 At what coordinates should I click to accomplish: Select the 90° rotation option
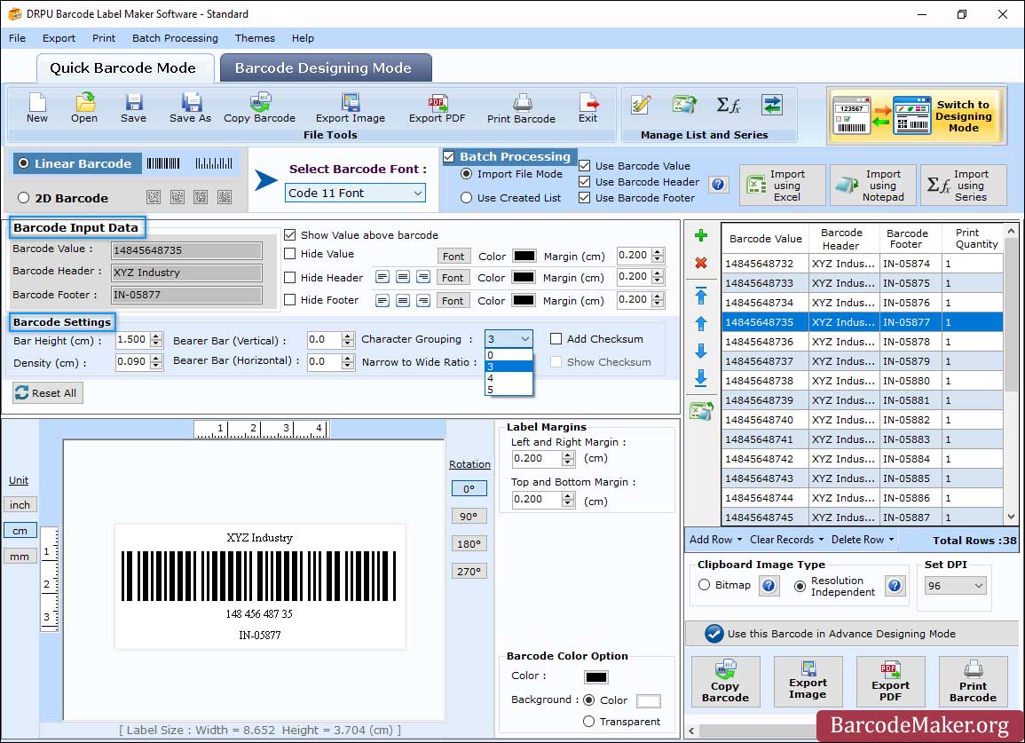pos(469,517)
